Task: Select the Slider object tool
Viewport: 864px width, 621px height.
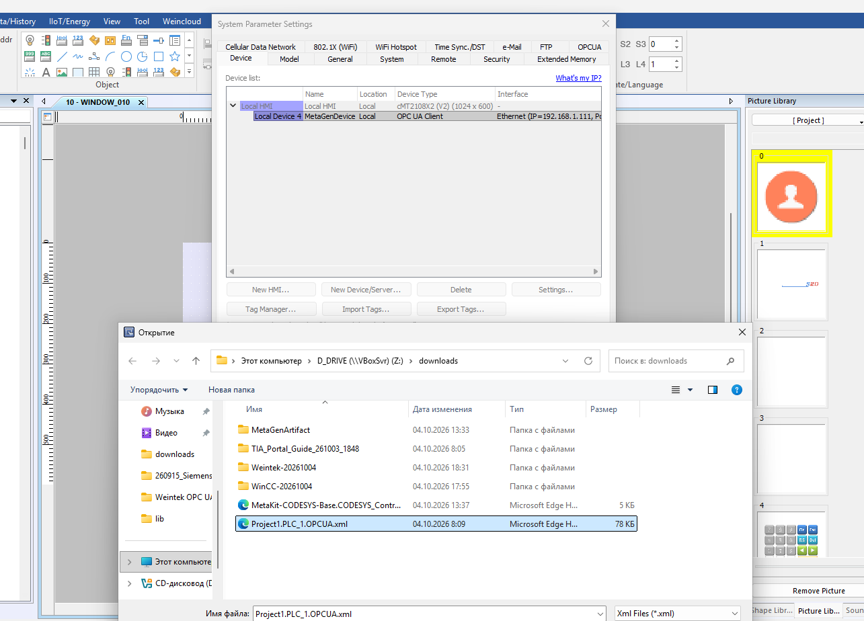Action: 159,40
